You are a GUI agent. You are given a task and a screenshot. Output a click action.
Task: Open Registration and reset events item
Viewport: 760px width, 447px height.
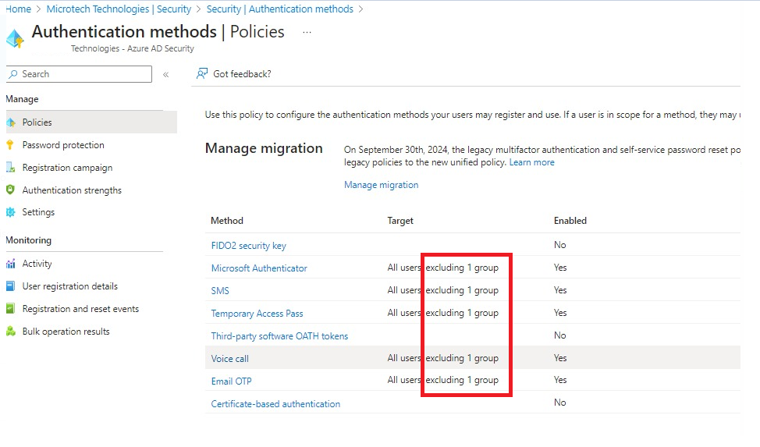(80, 309)
